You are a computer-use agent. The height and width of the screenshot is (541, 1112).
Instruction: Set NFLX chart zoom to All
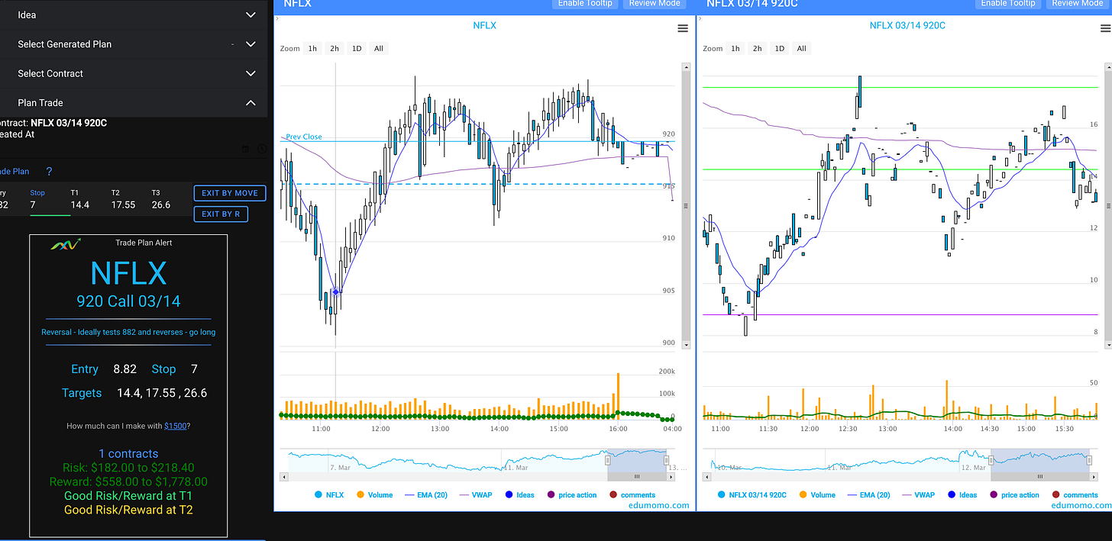click(379, 48)
